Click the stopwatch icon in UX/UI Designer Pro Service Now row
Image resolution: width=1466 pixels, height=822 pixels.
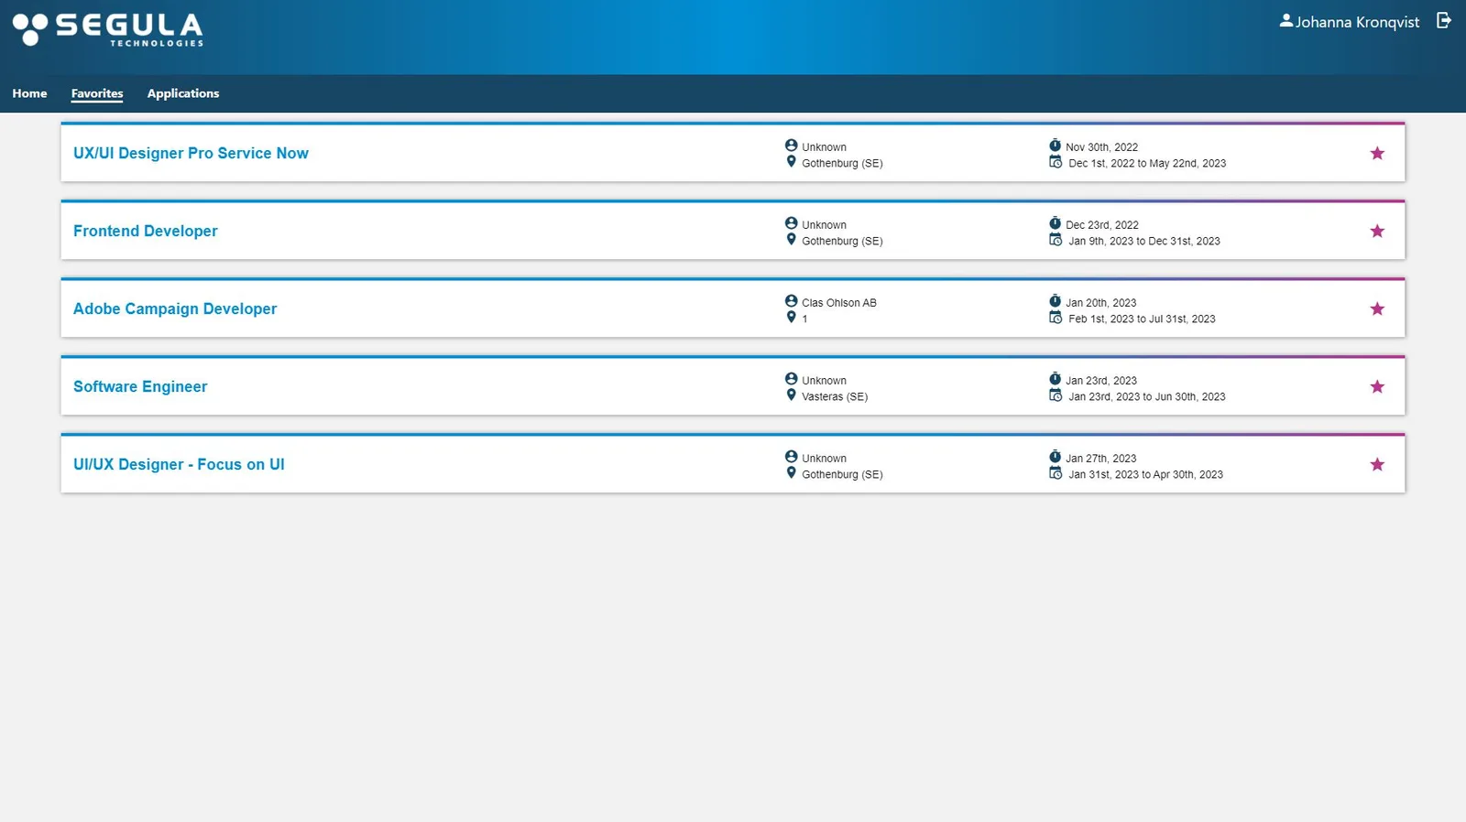(1055, 146)
